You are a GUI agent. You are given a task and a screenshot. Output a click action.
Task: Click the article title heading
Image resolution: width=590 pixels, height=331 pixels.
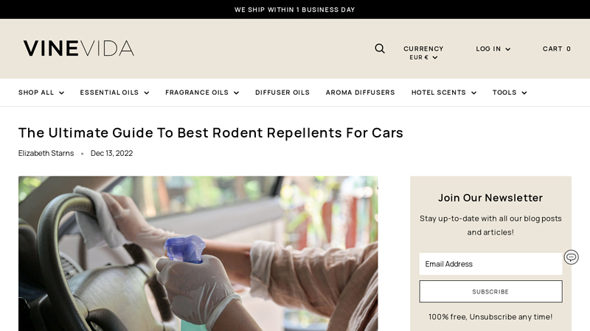[211, 132]
